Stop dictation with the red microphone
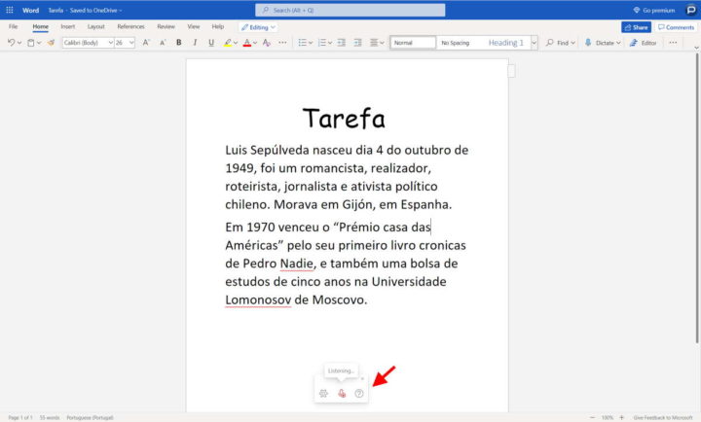This screenshot has width=701, height=422. click(x=342, y=394)
